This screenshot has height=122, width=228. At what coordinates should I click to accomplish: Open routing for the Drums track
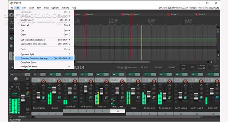pos(59,98)
